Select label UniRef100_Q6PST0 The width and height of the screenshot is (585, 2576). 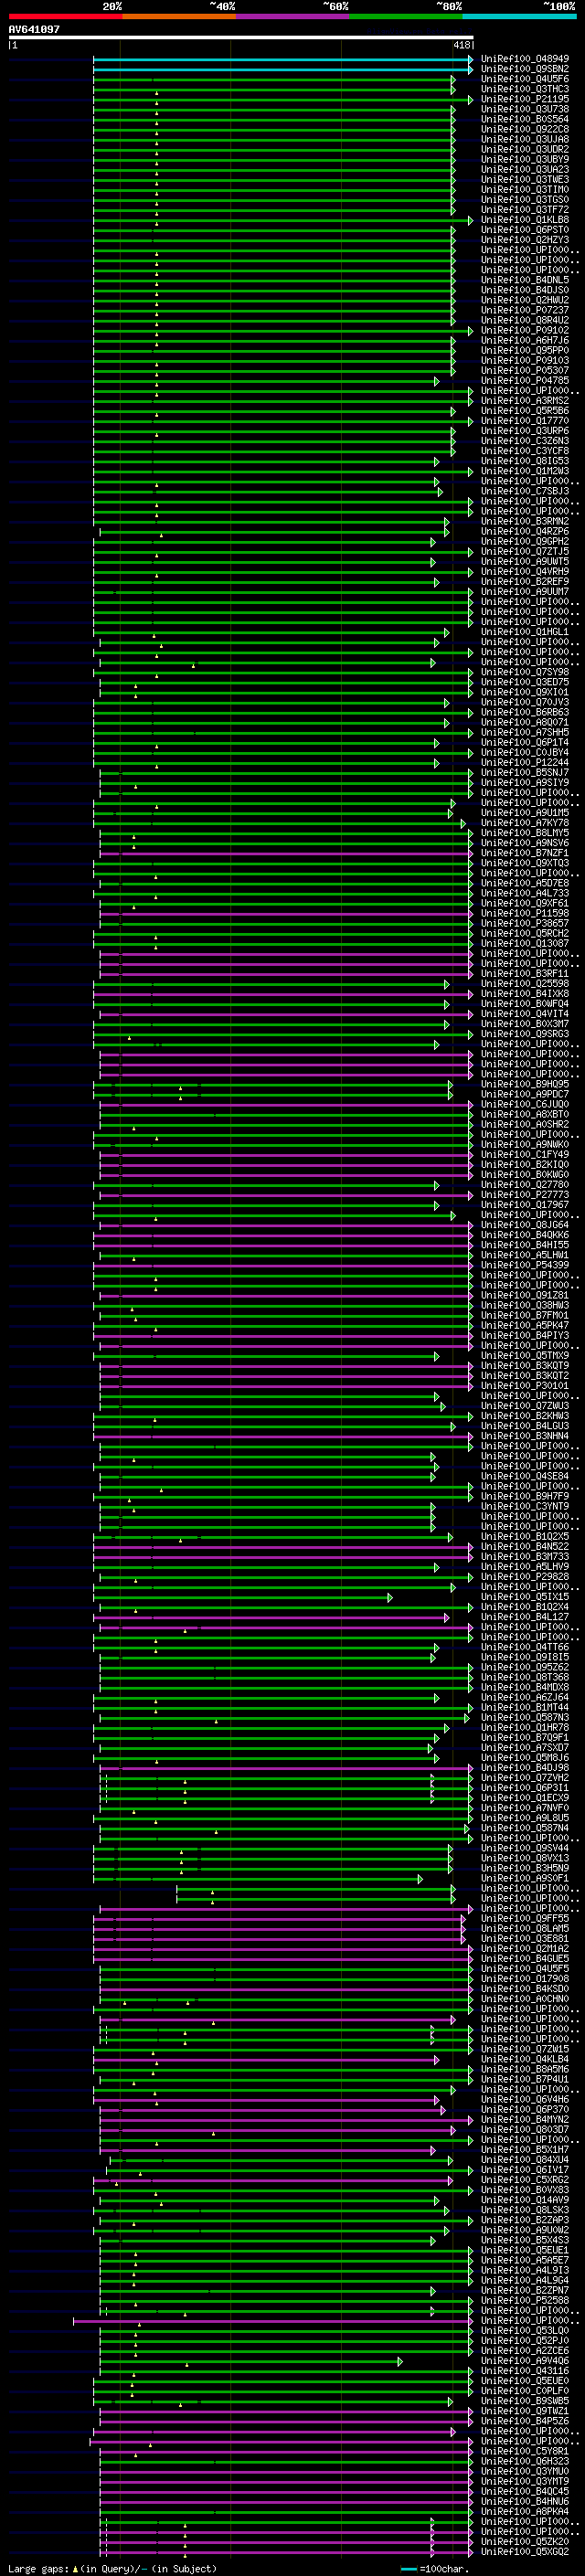pos(525,230)
